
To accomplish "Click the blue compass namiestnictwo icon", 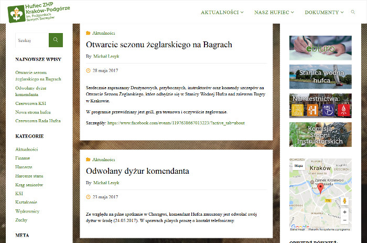I will 328,110.
